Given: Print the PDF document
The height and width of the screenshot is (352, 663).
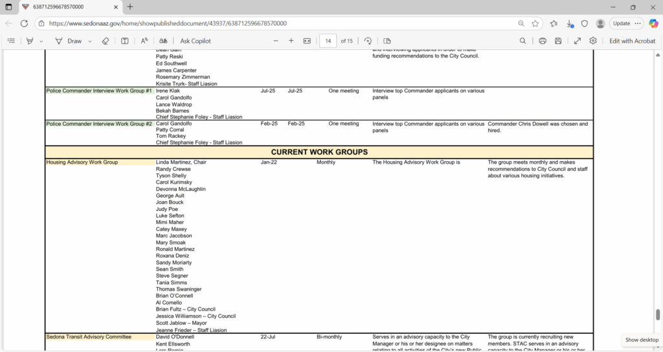Looking at the screenshot, I should click(x=543, y=41).
